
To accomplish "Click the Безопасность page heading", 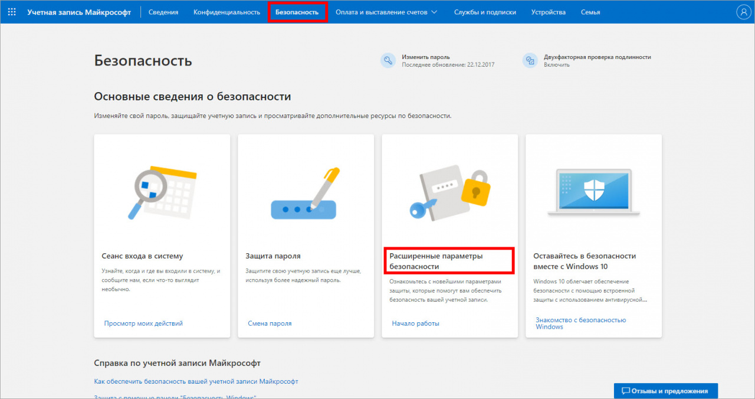I will pyautogui.click(x=143, y=60).
